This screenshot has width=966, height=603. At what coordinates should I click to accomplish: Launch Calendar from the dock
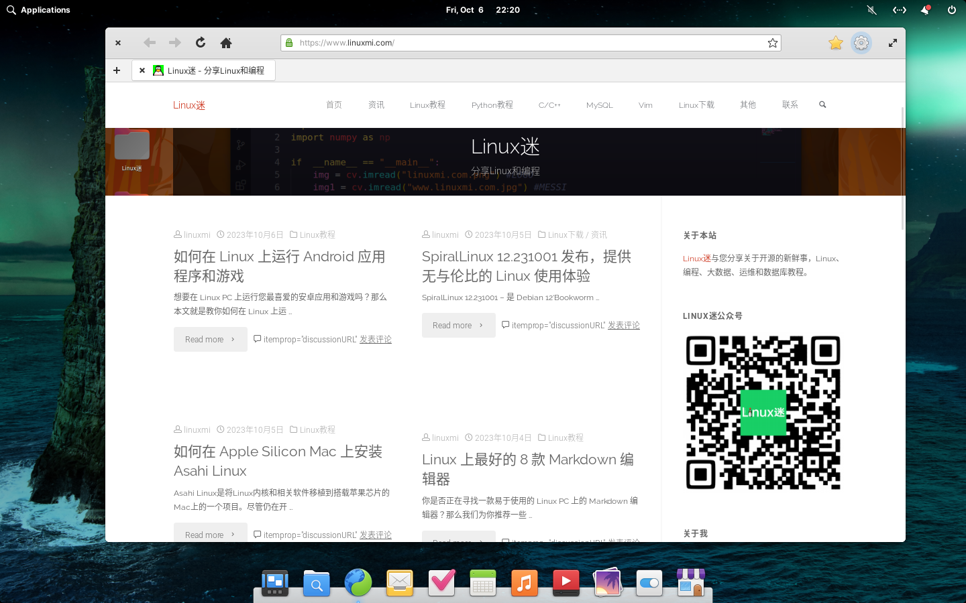pos(483,583)
